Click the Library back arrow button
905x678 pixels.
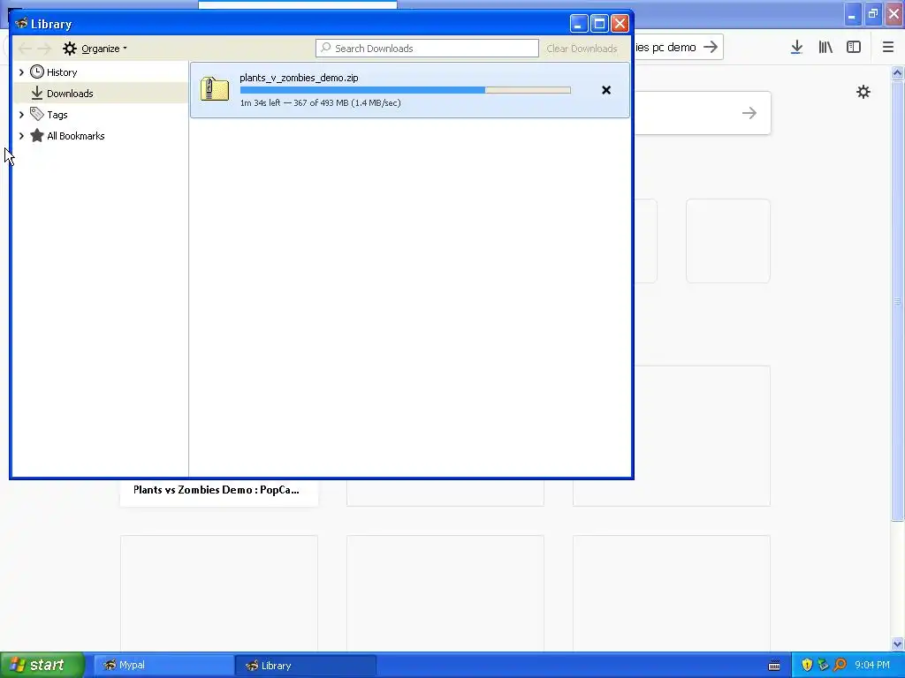pyautogui.click(x=26, y=49)
